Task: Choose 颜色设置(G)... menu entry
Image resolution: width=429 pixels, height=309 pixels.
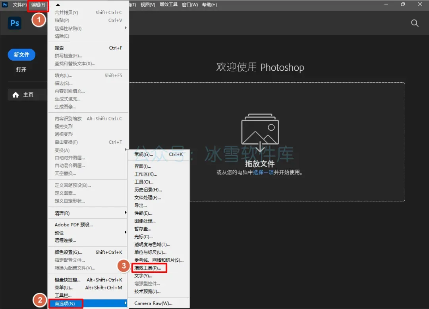Action: (88, 252)
